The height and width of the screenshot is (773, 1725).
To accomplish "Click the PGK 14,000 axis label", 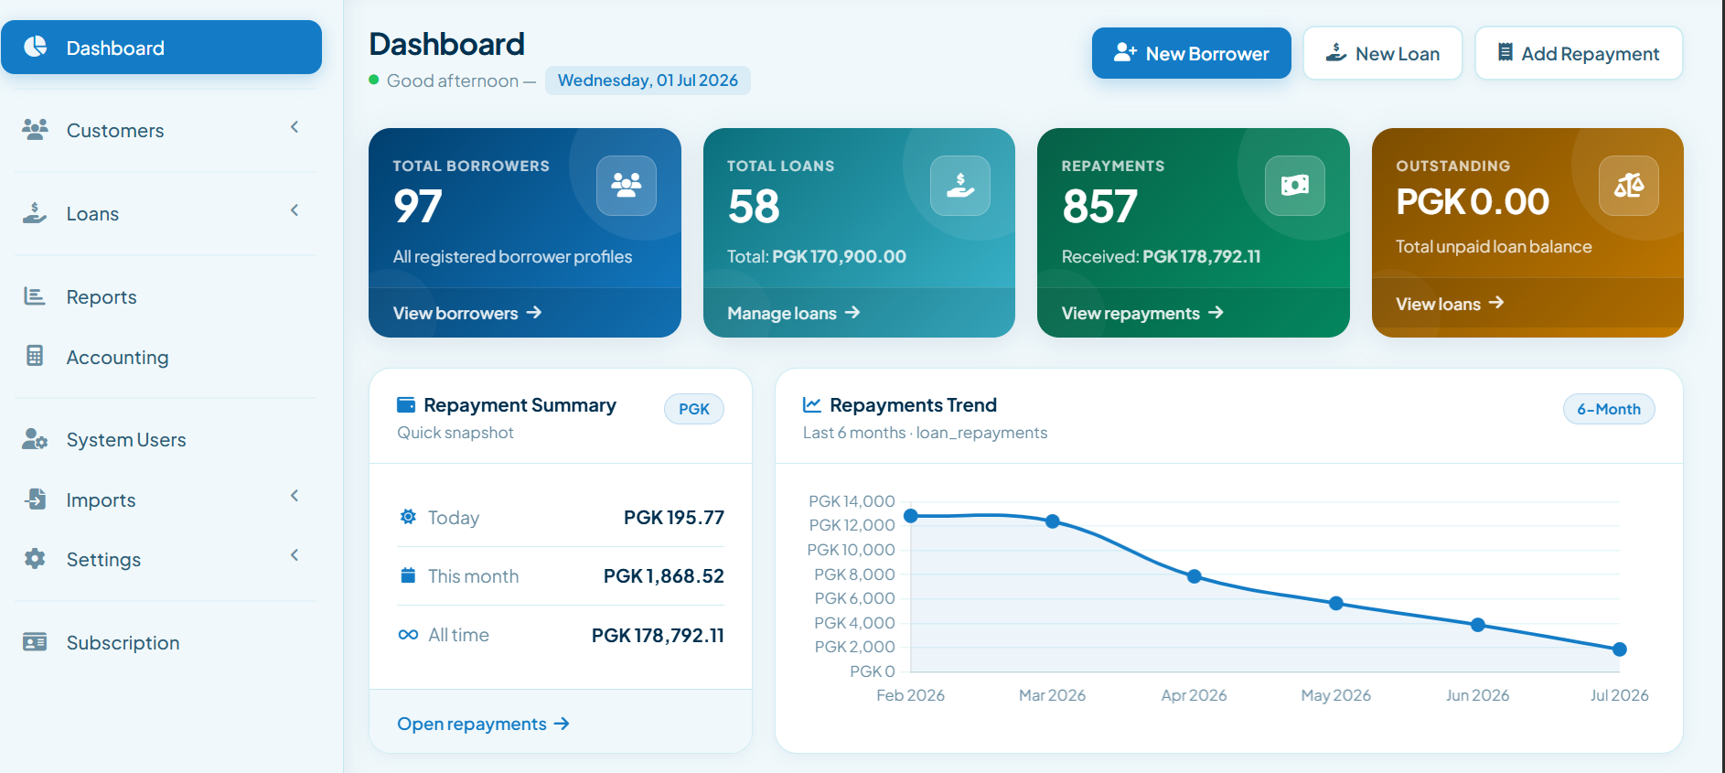I will [x=852, y=501].
